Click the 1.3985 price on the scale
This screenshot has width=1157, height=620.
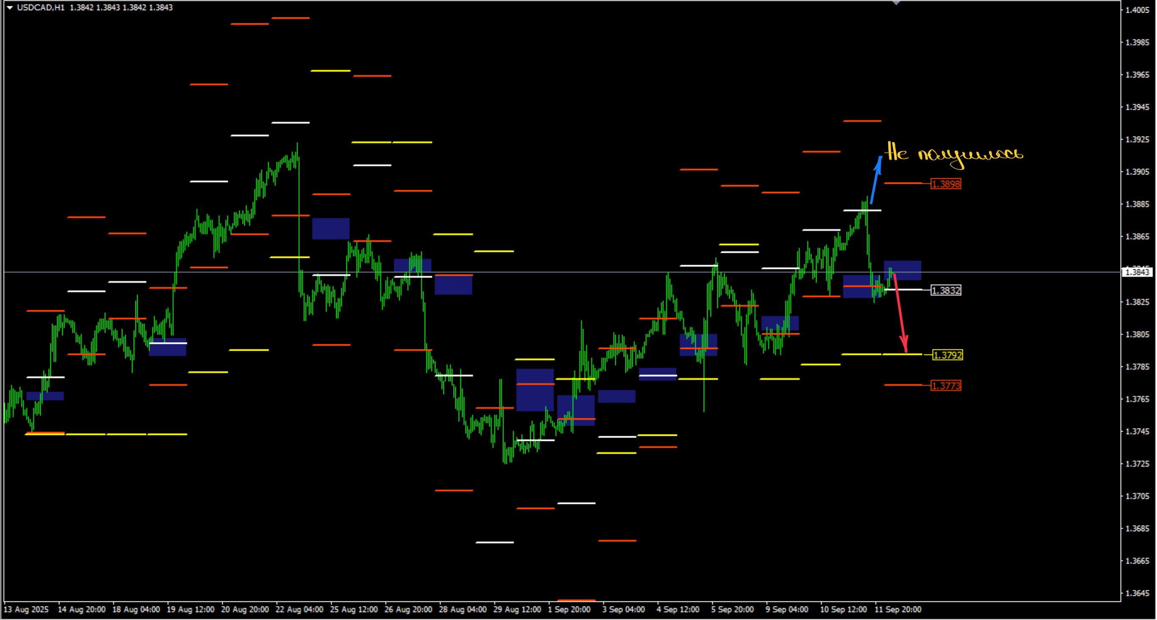[x=1137, y=42]
